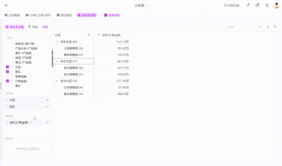This screenshot has height=166, width=282.
Task: Click 回到旧版 link in header
Action: (231, 5)
